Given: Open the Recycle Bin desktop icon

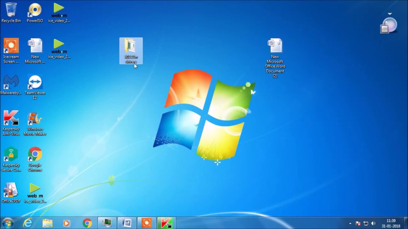Looking at the screenshot, I should click(x=11, y=13).
